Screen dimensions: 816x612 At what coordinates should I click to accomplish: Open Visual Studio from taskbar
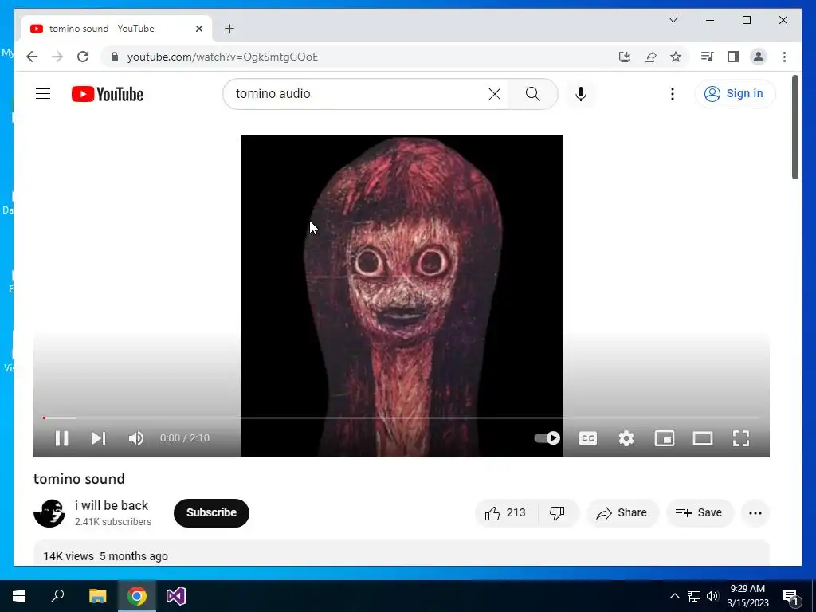176,596
